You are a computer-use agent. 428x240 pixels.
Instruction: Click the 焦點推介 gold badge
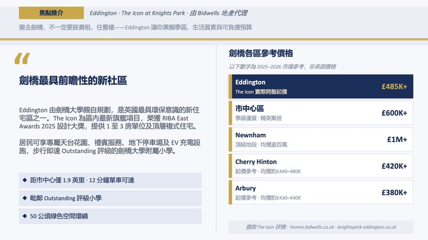coord(51,13)
